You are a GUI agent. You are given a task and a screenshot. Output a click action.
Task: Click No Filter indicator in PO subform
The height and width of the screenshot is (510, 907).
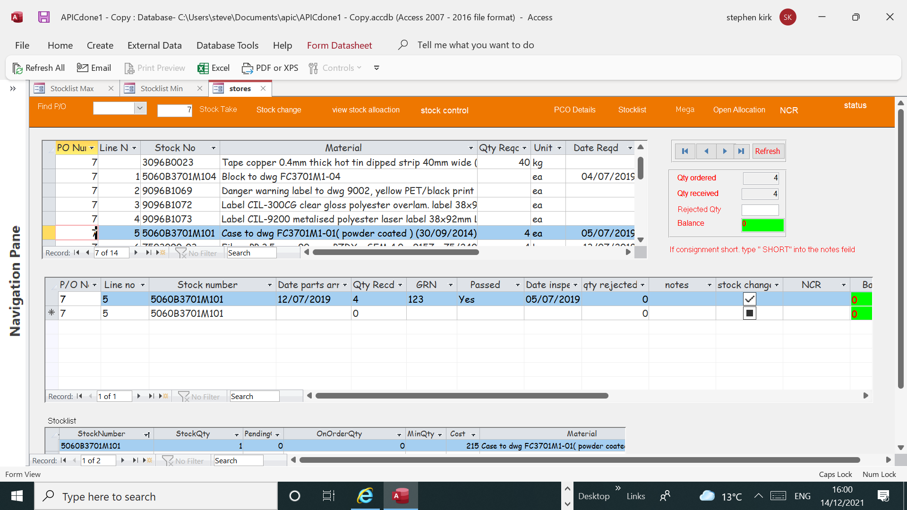197,253
